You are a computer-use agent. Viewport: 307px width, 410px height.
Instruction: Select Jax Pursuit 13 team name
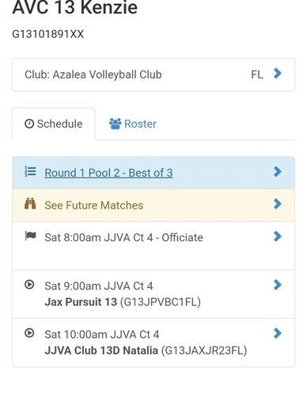81,302
